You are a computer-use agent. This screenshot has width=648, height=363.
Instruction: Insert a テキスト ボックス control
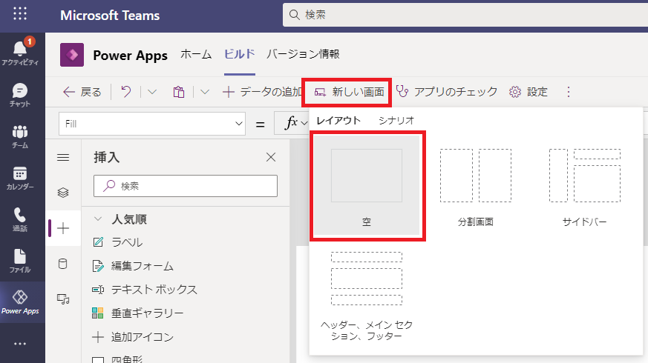[x=145, y=290]
